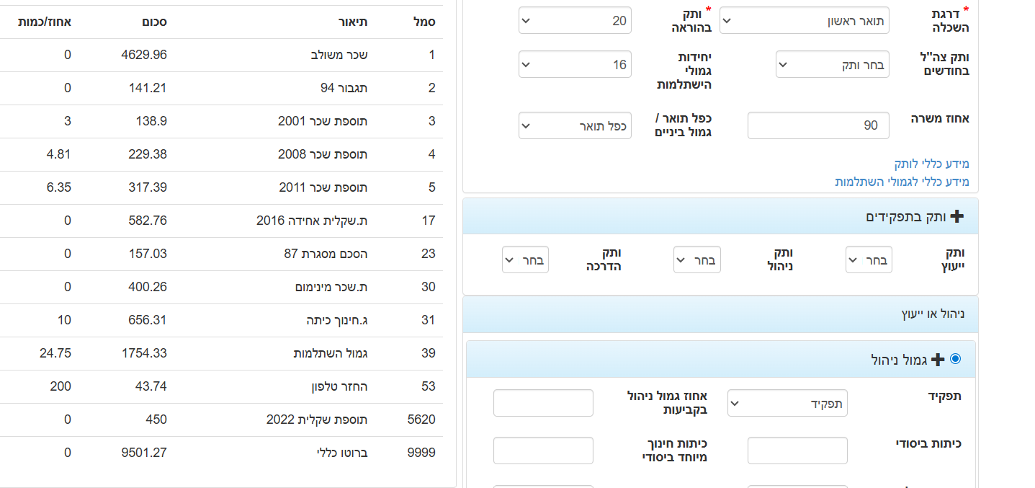1035x488 pixels.
Task: Open the ותק בהוראה dropdown showing 20
Action: [x=575, y=21]
